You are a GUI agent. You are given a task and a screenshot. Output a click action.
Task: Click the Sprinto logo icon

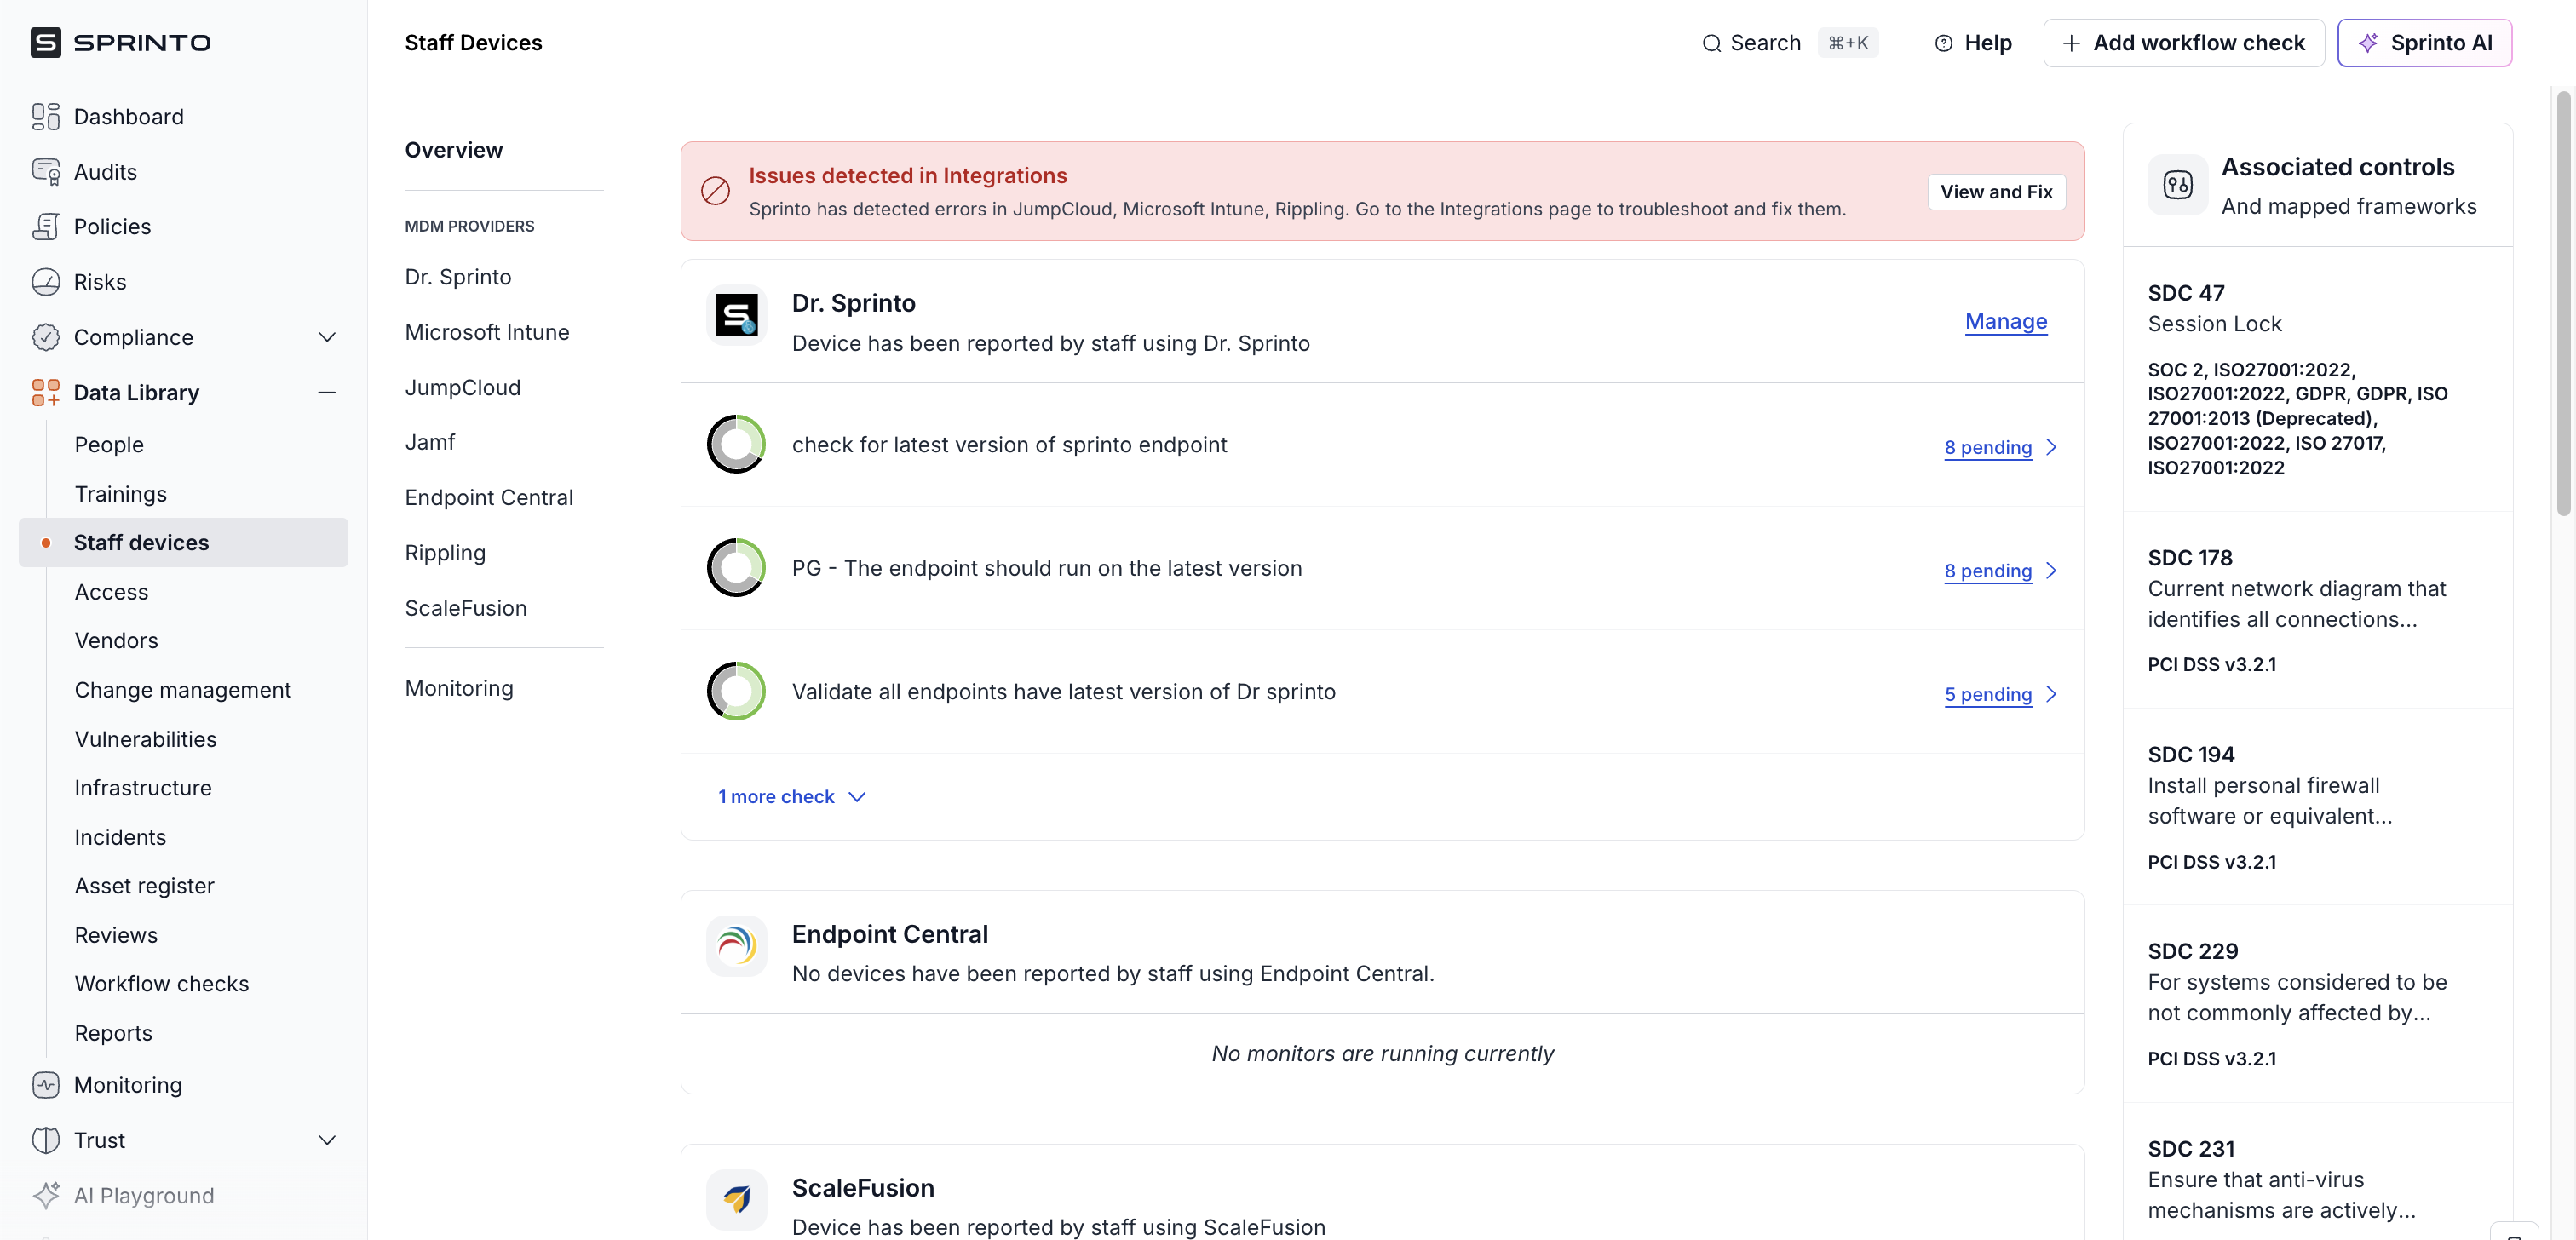tap(45, 42)
